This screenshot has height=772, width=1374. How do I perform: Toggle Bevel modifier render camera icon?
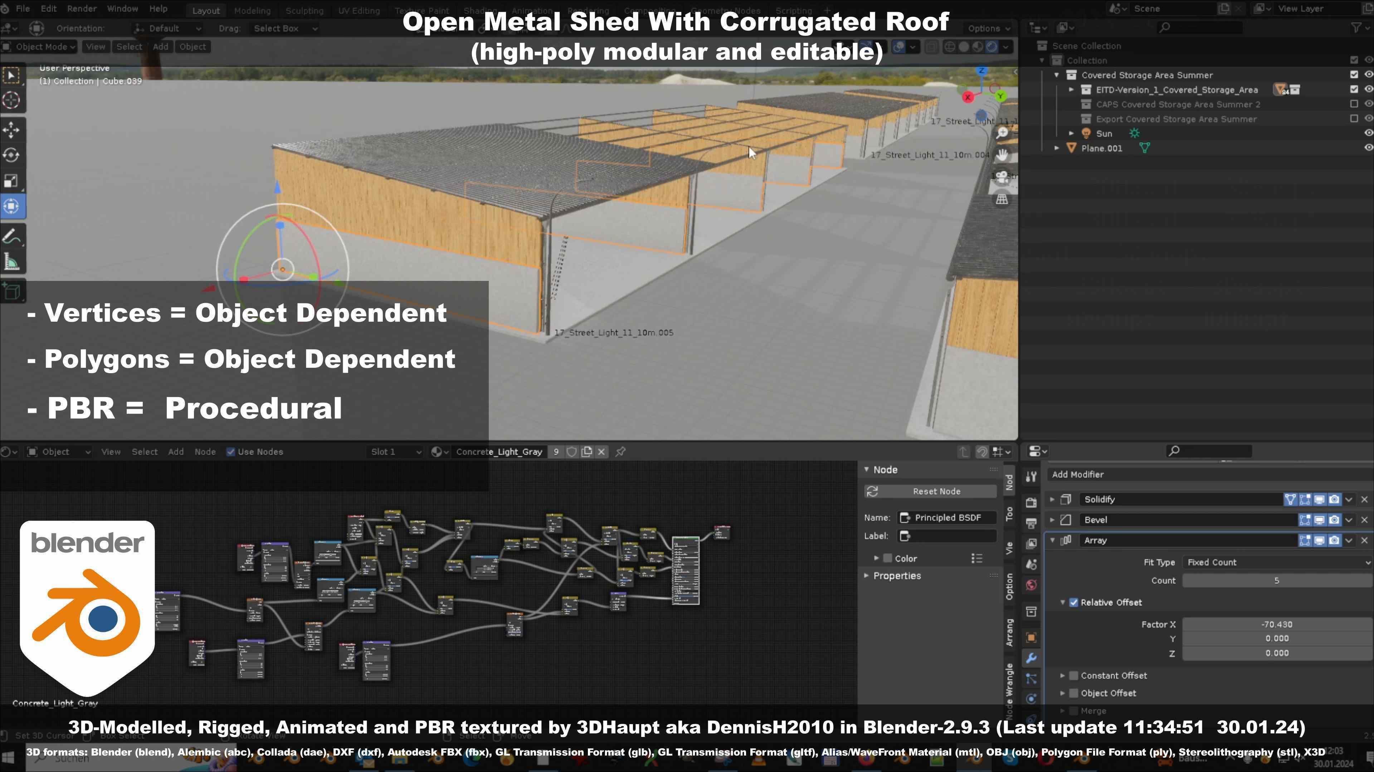point(1334,519)
